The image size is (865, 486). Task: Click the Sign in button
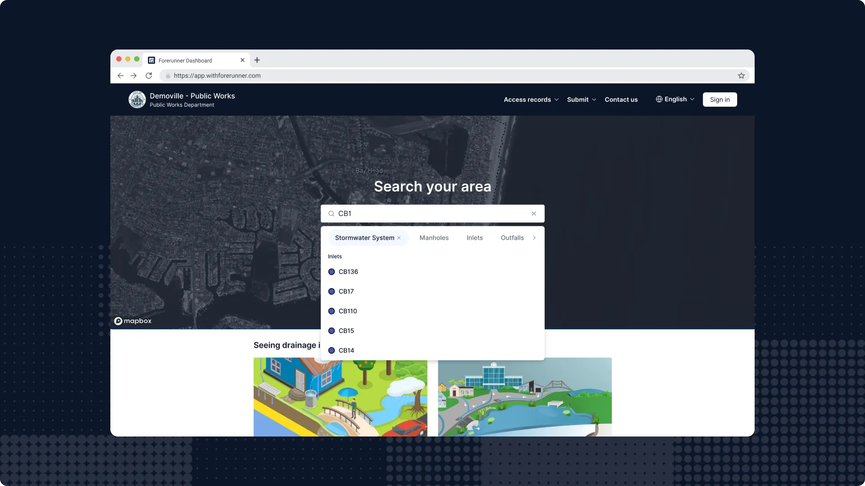pyautogui.click(x=719, y=99)
